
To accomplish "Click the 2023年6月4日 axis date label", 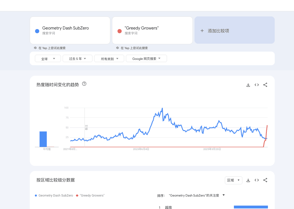I will pyautogui.click(x=141, y=149).
